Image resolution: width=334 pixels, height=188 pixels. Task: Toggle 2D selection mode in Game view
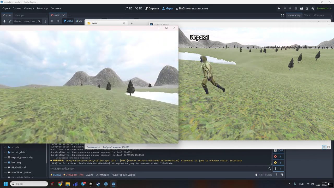pyautogui.click(x=79, y=21)
